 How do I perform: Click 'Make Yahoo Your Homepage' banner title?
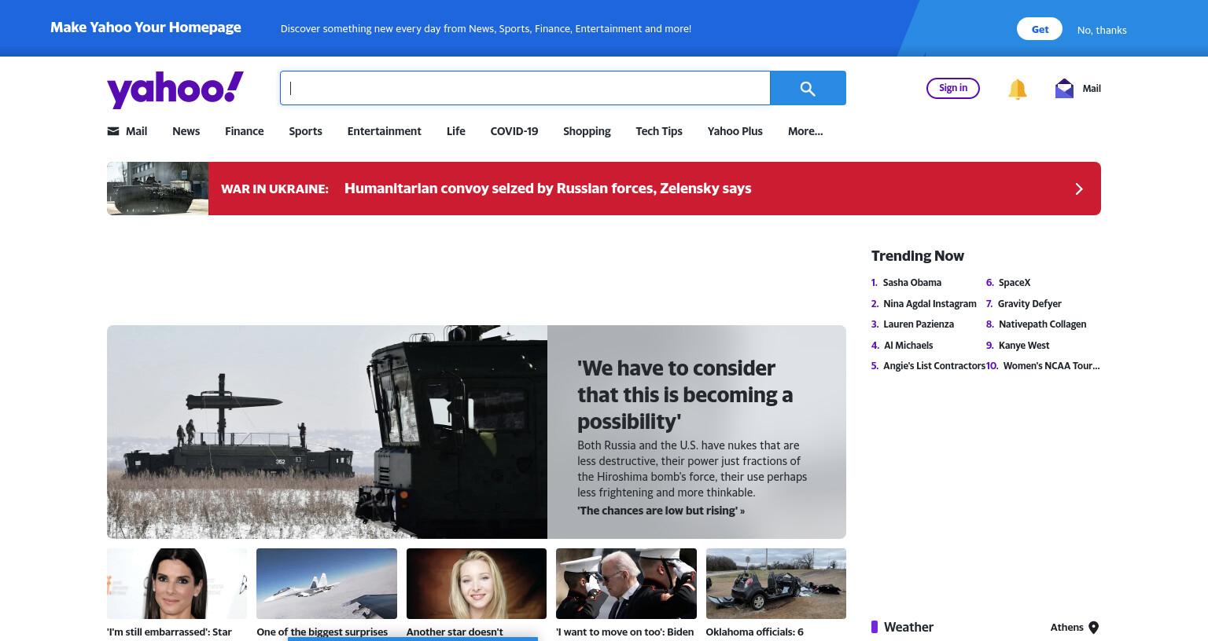tap(145, 27)
